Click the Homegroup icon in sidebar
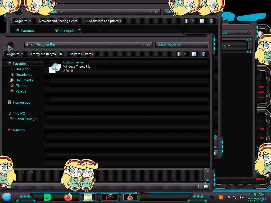This screenshot has width=271, height=203. [10, 102]
